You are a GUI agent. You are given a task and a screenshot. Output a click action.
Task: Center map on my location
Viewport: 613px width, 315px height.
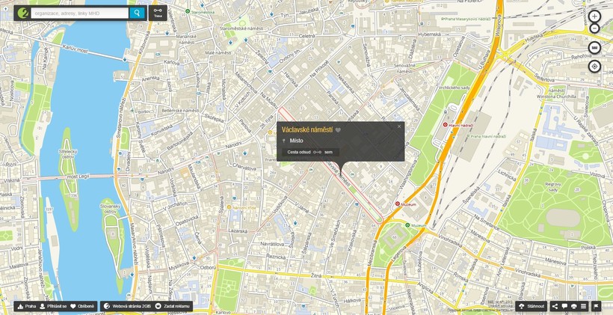click(x=594, y=67)
